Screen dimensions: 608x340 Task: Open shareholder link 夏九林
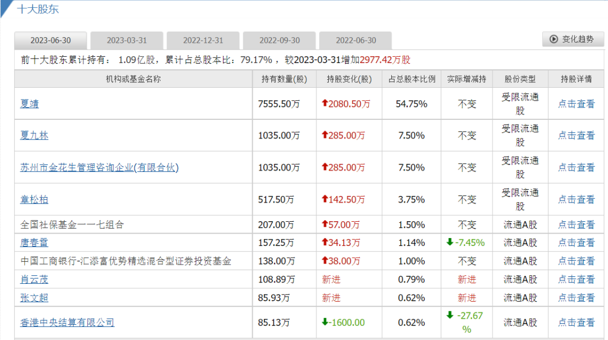pos(34,135)
